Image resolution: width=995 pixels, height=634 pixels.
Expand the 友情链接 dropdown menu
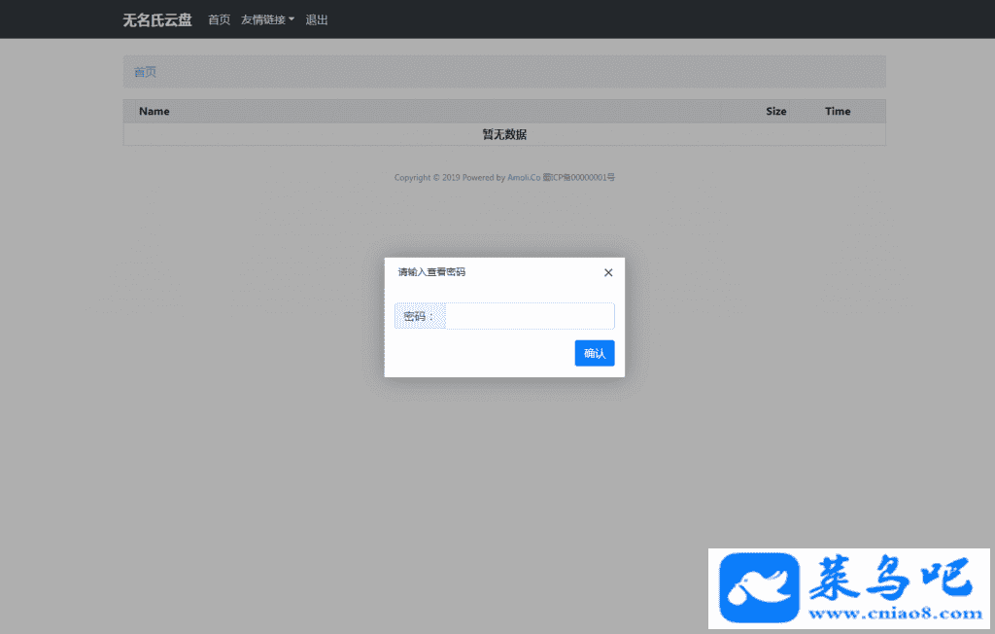267,19
